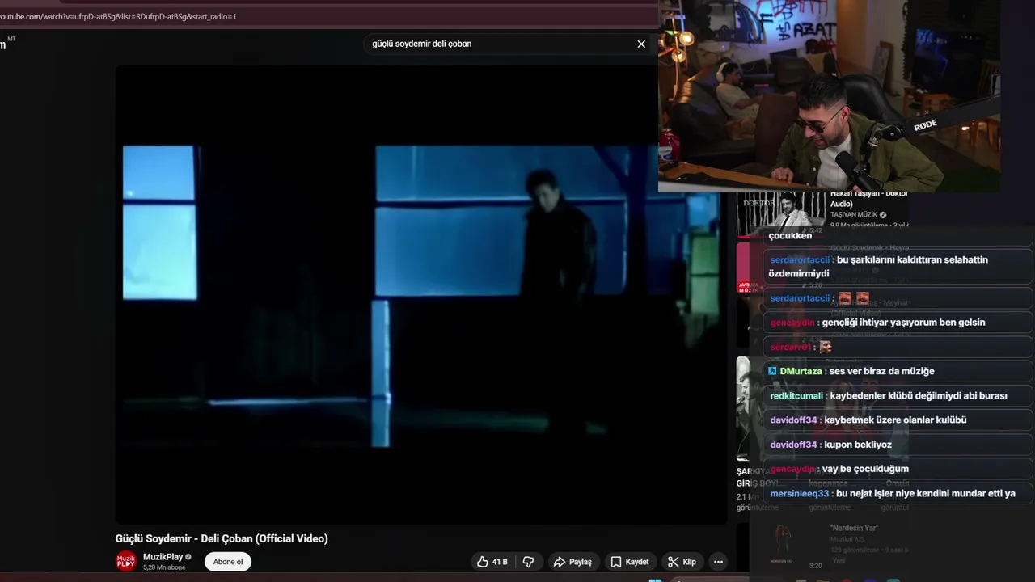Open the Hakan Taşıyan Doktor video thumbnail

(x=781, y=213)
